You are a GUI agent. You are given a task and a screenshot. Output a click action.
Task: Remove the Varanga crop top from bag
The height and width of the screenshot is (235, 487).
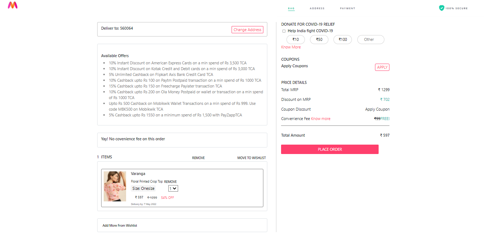(171, 181)
